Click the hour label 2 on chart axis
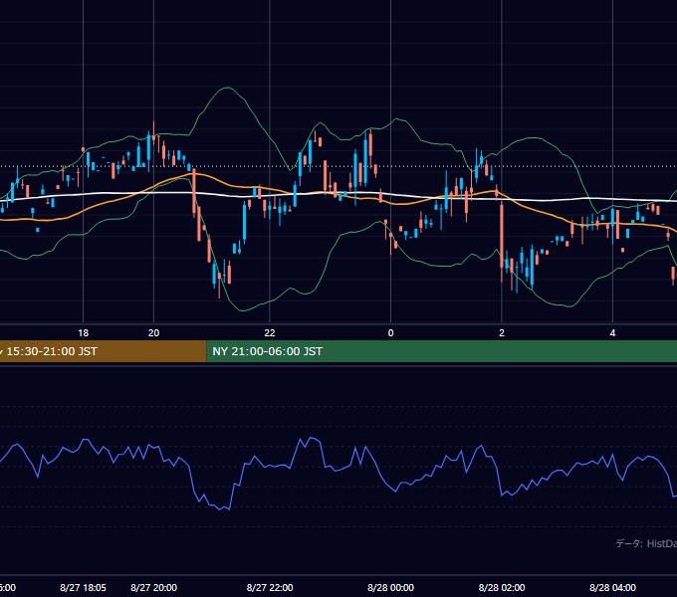677x597 pixels. (502, 332)
